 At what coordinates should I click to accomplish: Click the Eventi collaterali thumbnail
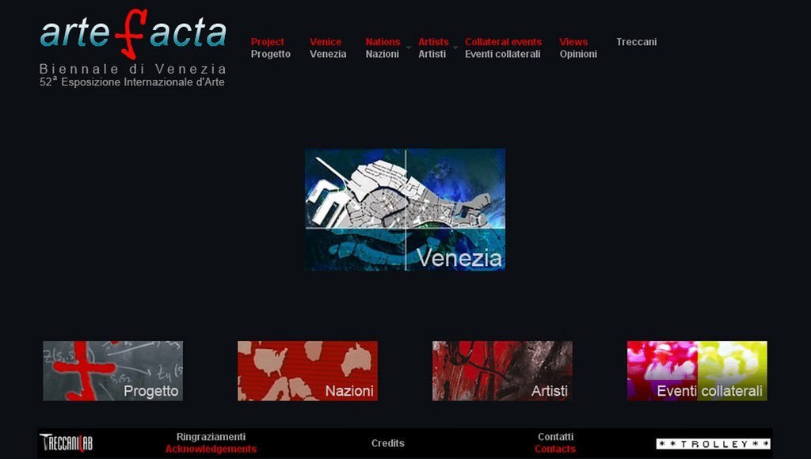[697, 370]
